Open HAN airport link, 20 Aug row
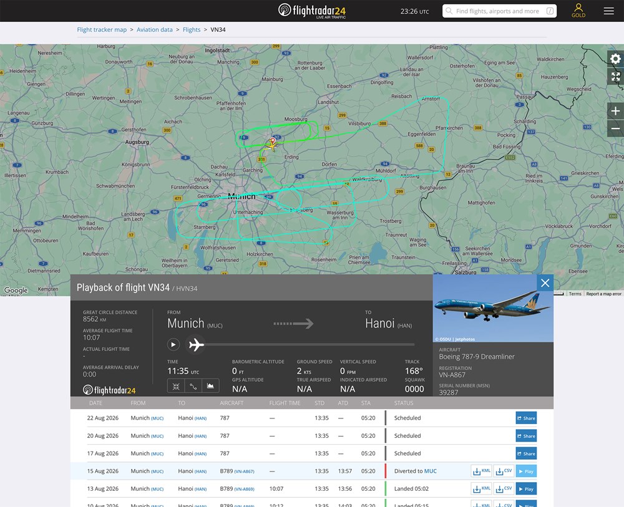Viewport: 624px width, 507px height. coord(200,436)
